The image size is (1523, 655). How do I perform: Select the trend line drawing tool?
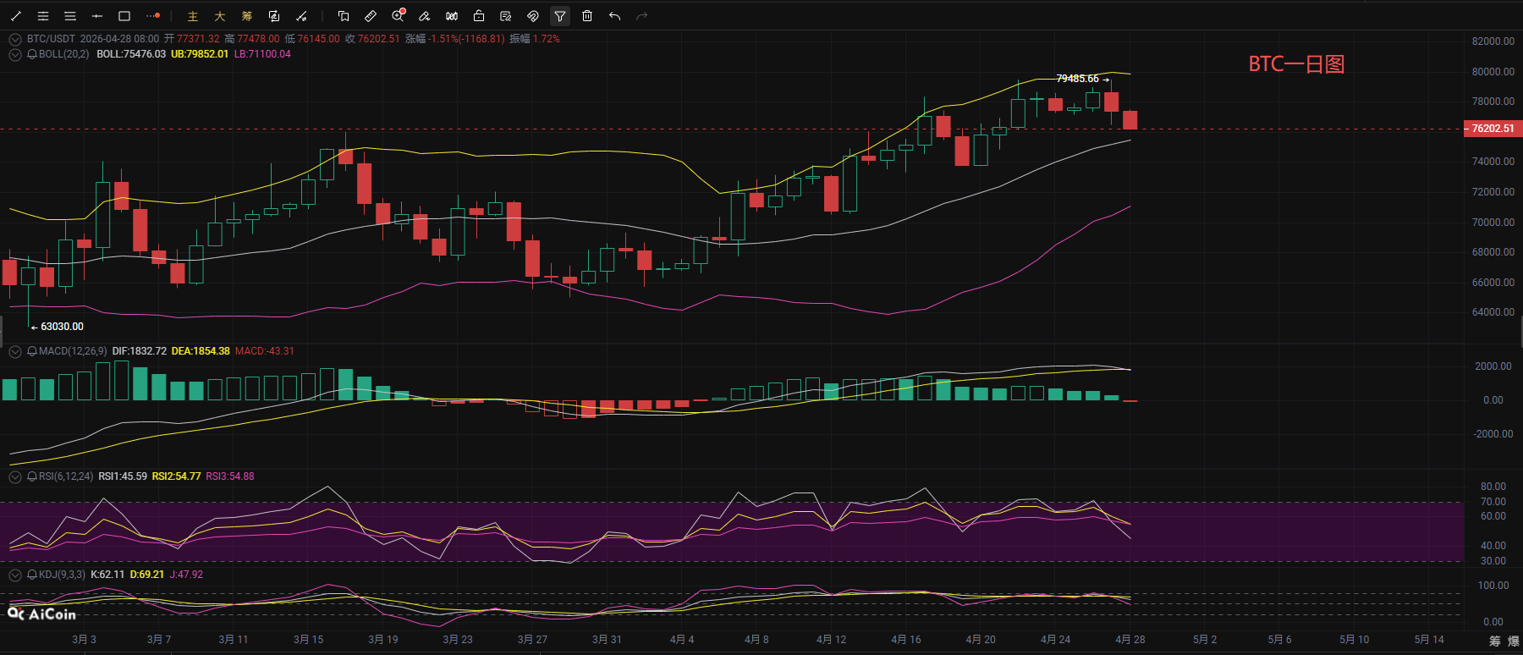(x=16, y=16)
